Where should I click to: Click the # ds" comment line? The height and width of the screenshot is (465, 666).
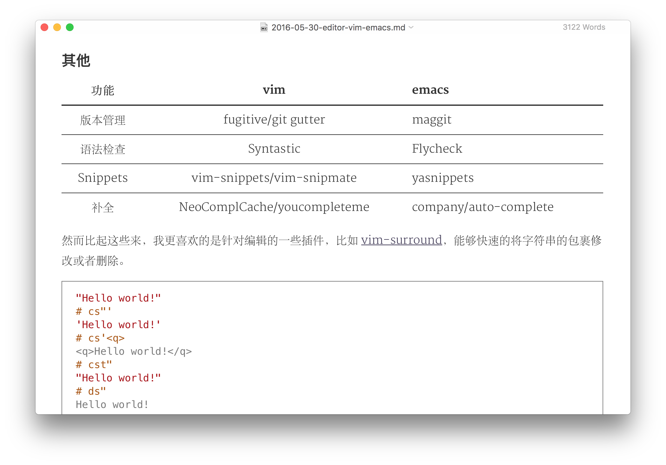pyautogui.click(x=91, y=392)
